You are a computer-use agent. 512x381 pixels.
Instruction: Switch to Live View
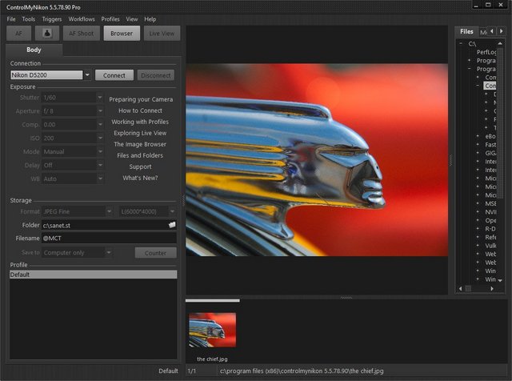pos(162,34)
